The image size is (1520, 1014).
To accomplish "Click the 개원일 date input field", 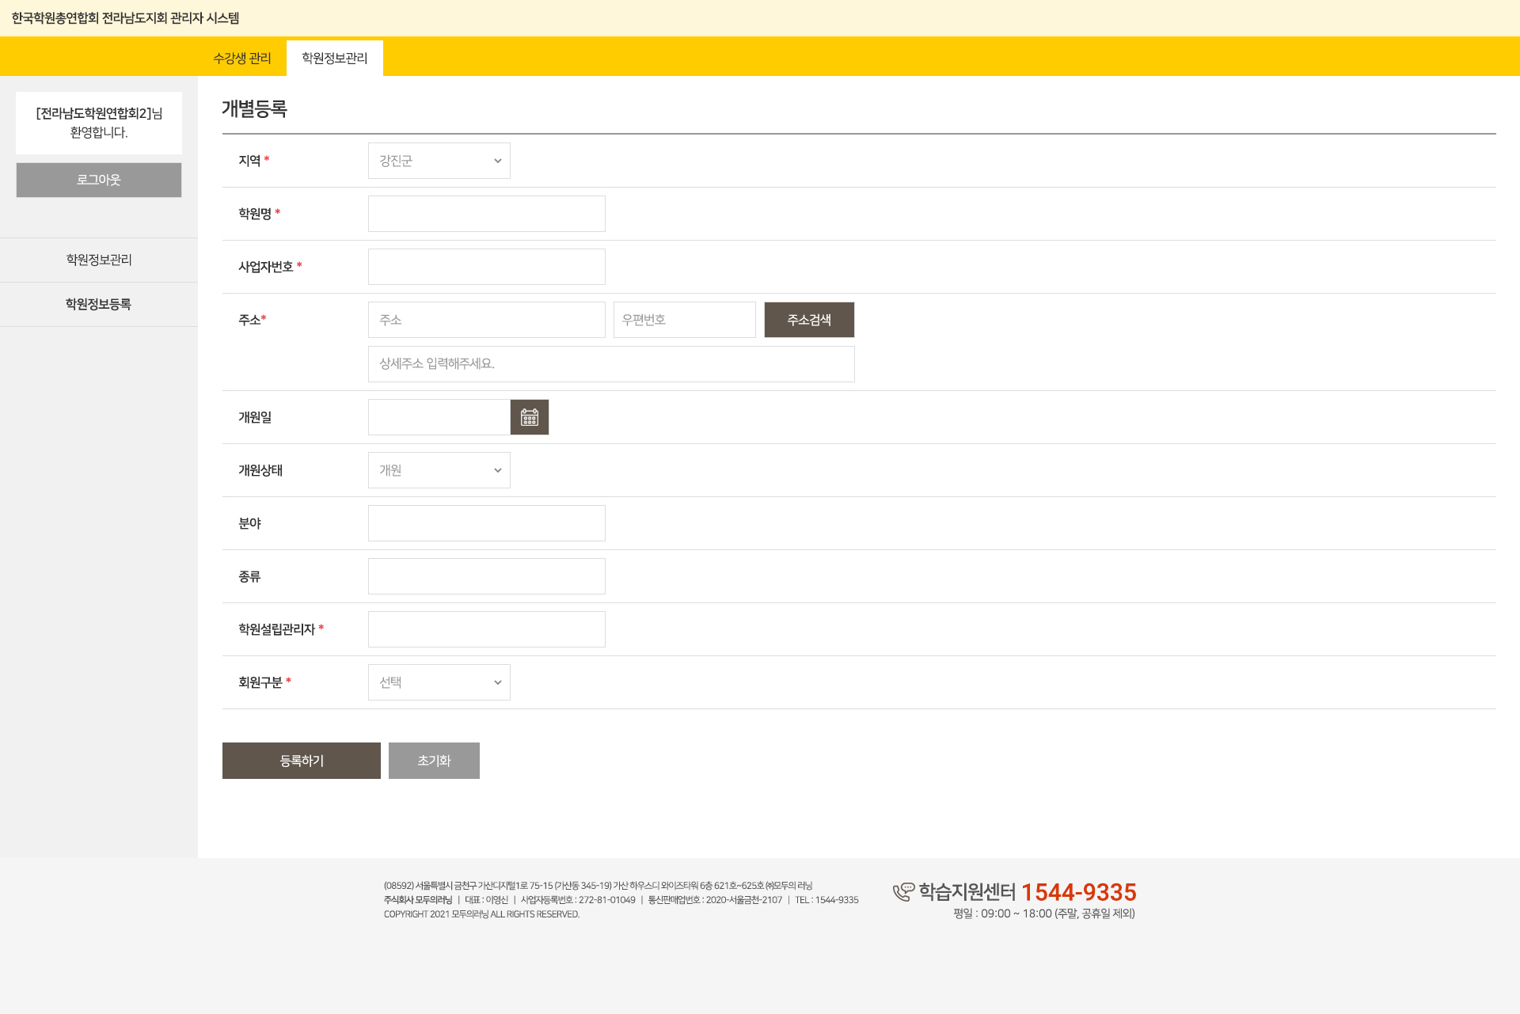I will pyautogui.click(x=439, y=417).
